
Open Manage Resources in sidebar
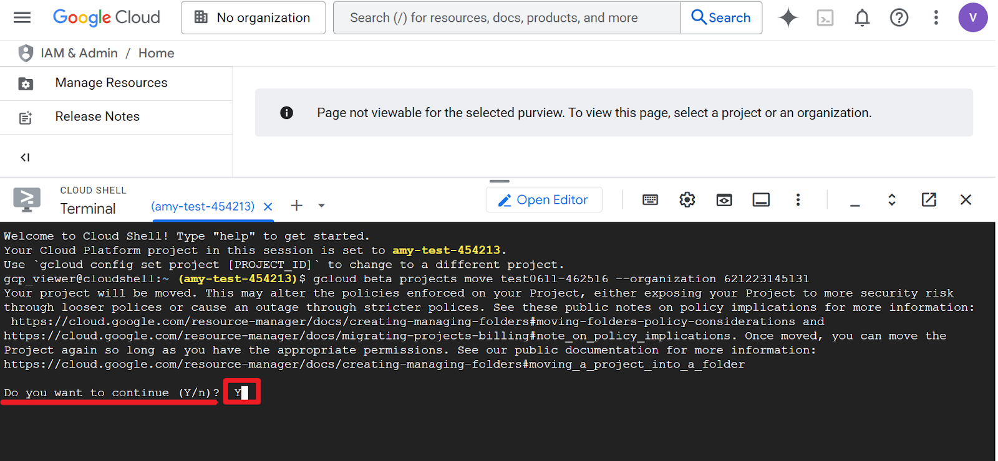tap(116, 83)
